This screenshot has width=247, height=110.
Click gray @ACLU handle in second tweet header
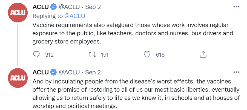(69, 73)
